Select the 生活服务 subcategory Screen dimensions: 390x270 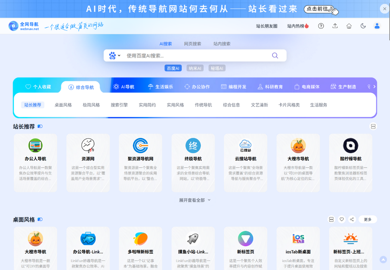coord(318,105)
